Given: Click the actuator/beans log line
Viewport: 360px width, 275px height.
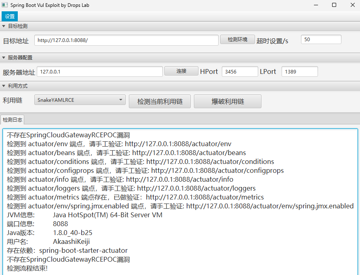Looking at the screenshot, I should click(x=126, y=153).
